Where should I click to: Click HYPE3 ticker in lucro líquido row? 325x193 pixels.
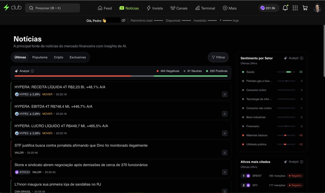28,133
